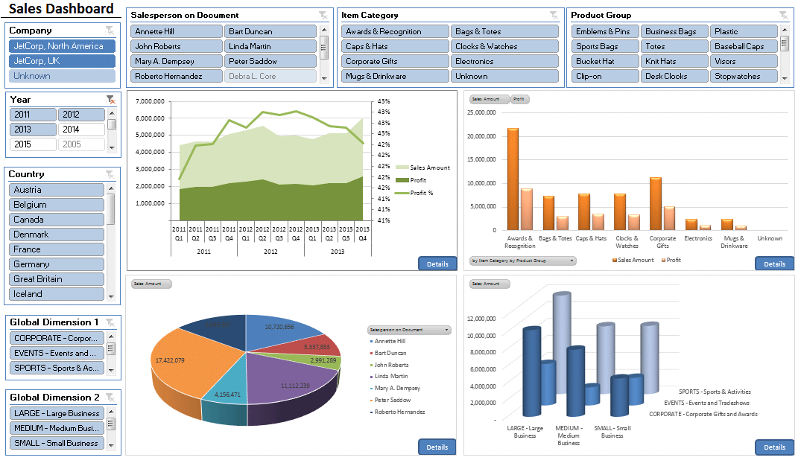Click the down arrow on the Salesperson scrollbar

point(323,77)
